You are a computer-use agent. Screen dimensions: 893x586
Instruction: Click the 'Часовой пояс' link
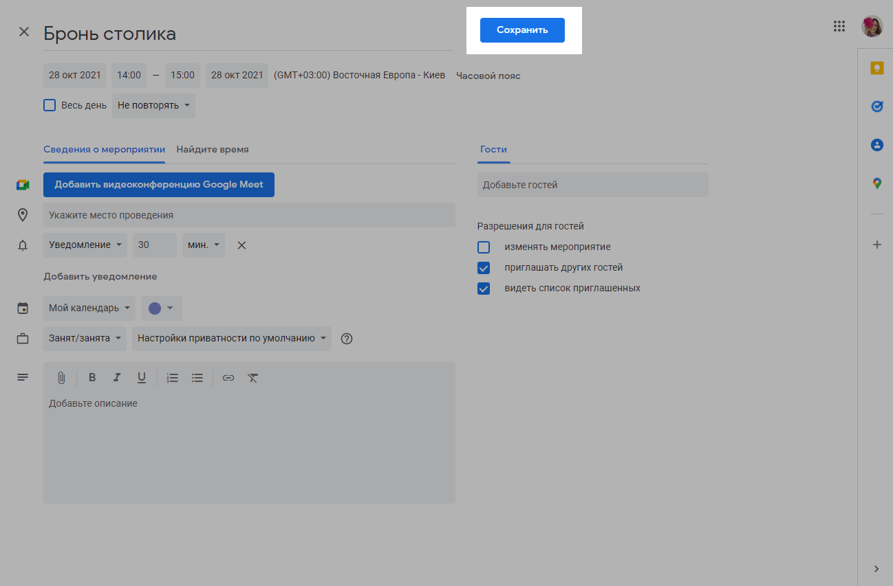(488, 76)
